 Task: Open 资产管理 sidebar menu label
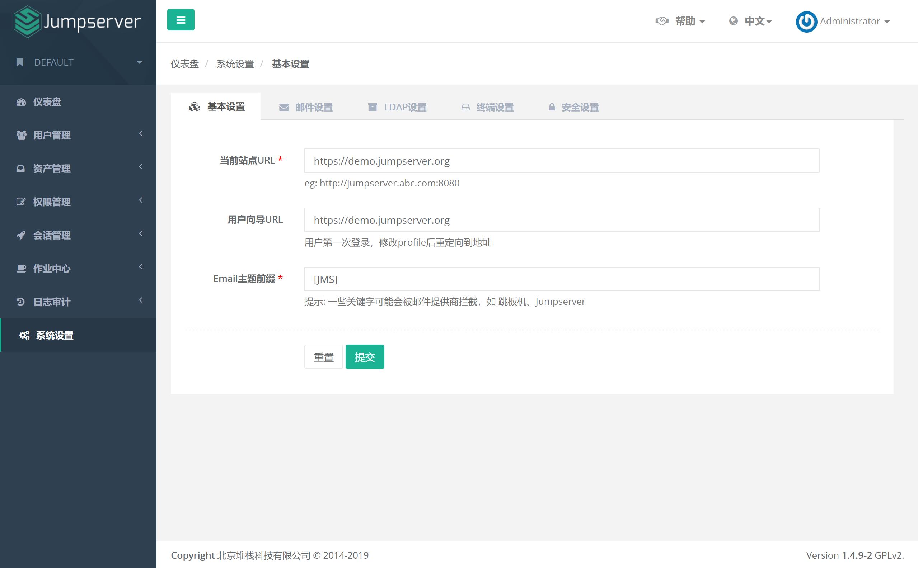pyautogui.click(x=52, y=169)
